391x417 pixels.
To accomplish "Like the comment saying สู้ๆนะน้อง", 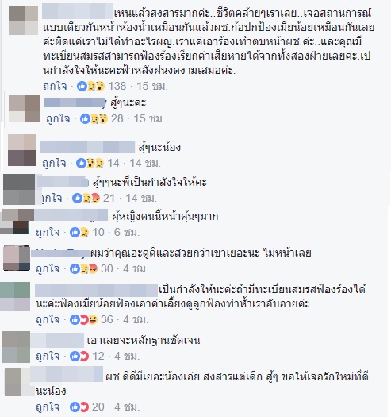I will (54, 163).
